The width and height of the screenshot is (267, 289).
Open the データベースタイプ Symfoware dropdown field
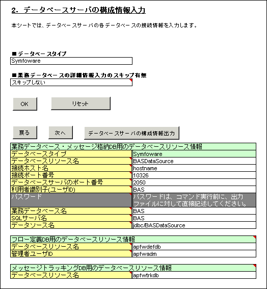point(71,61)
